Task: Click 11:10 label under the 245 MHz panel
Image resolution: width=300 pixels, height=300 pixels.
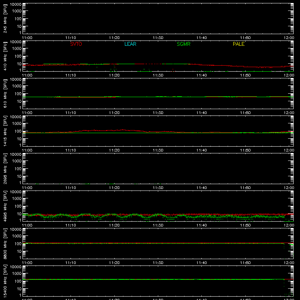Action: click(x=70, y=38)
